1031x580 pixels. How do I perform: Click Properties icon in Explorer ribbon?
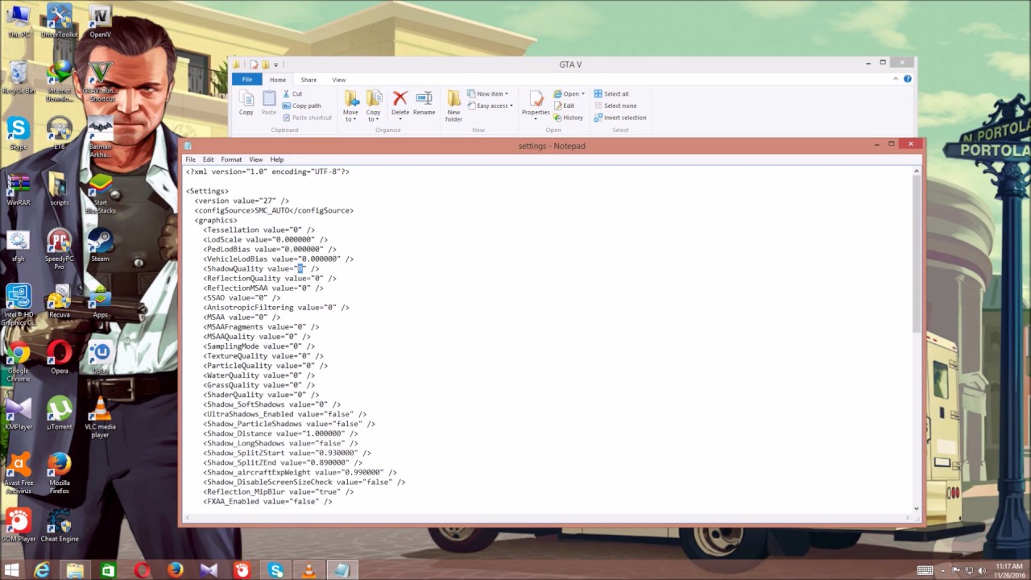536,98
